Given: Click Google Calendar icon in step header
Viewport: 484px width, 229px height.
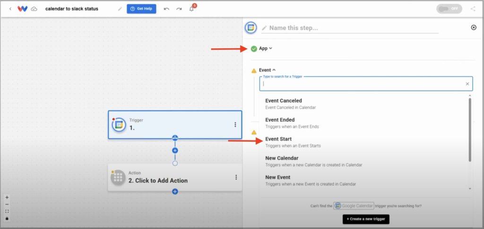Looking at the screenshot, I should tap(251, 28).
